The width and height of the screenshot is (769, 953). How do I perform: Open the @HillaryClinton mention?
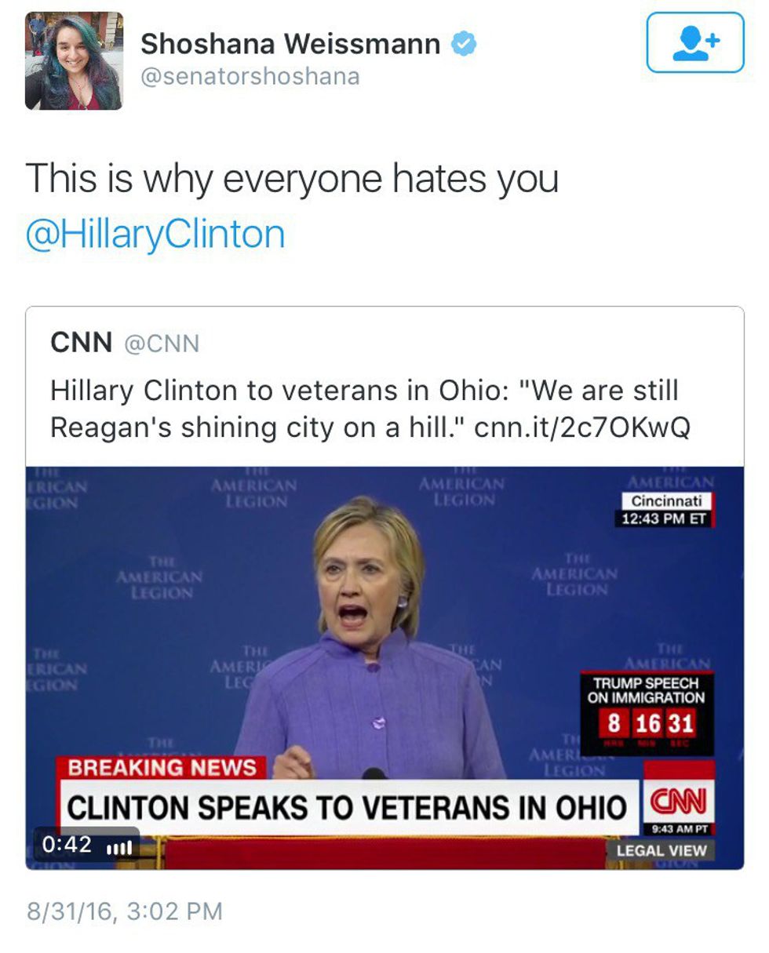(155, 235)
